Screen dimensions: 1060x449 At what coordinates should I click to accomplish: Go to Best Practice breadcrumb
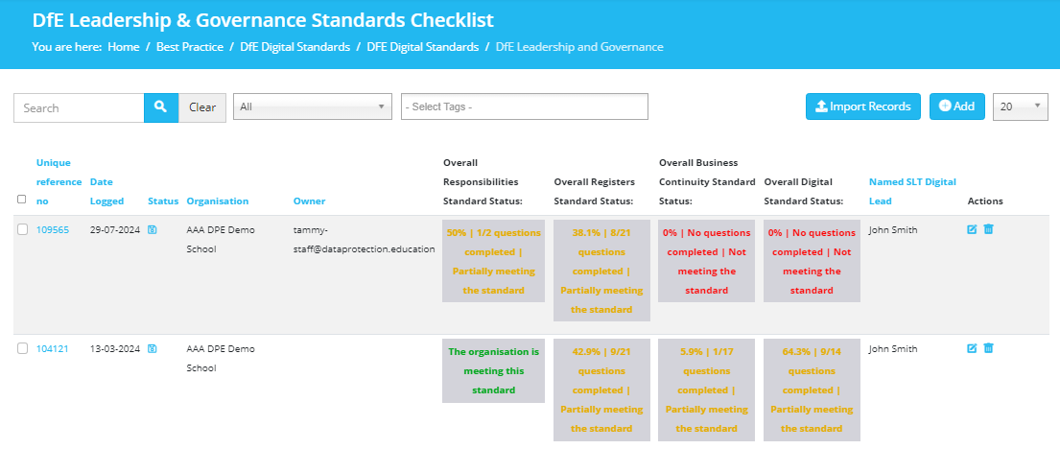click(x=190, y=47)
